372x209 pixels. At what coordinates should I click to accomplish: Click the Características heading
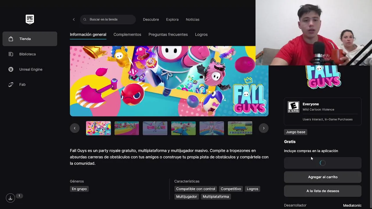coord(187,181)
